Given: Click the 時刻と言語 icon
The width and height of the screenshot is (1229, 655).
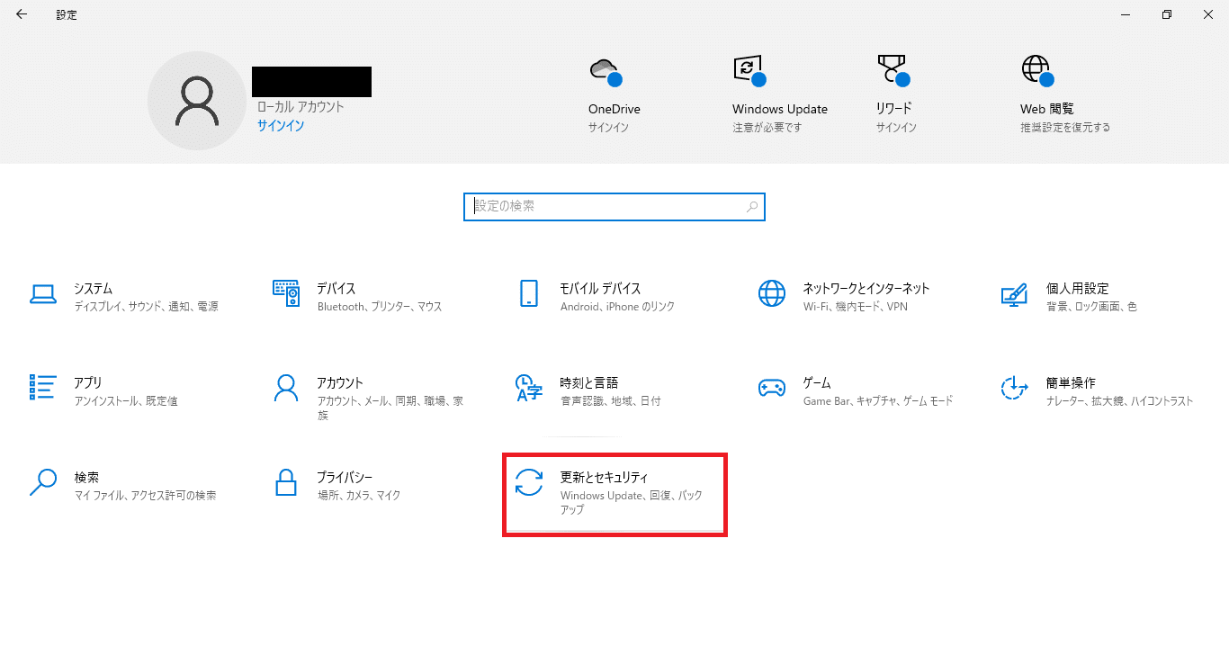Looking at the screenshot, I should tap(529, 388).
